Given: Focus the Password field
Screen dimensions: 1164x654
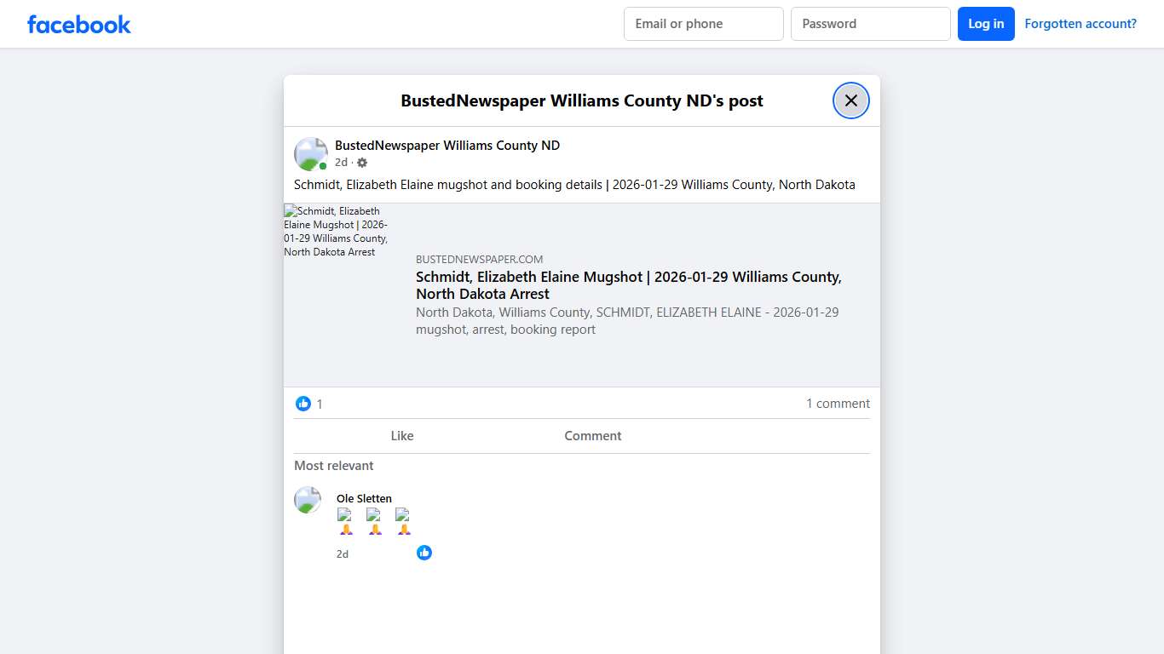Looking at the screenshot, I should (870, 24).
